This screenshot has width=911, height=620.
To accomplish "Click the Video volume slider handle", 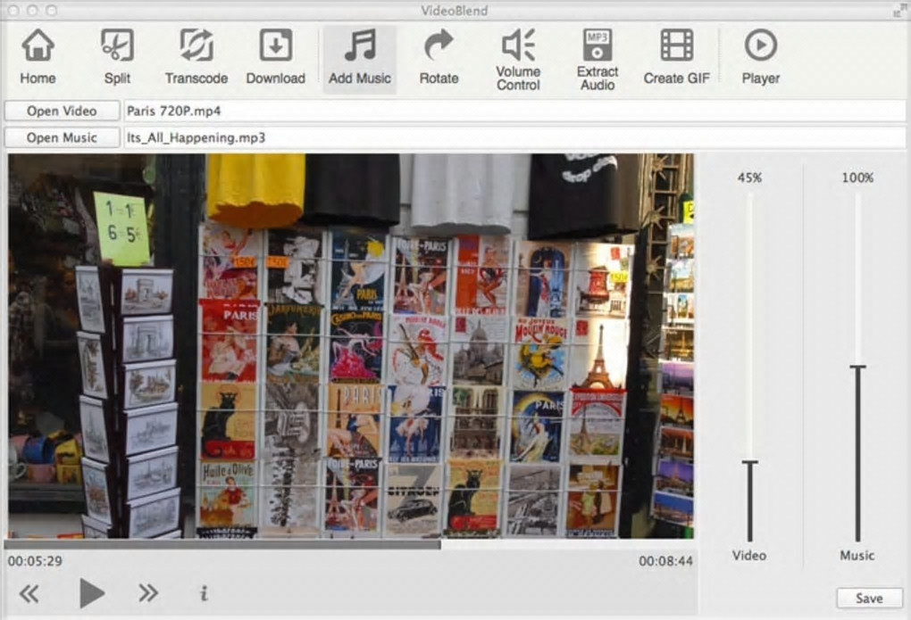I will pos(750,463).
